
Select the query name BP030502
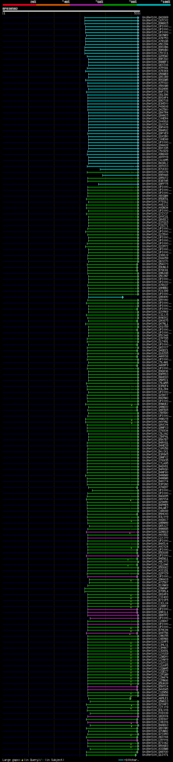tap(10, 9)
